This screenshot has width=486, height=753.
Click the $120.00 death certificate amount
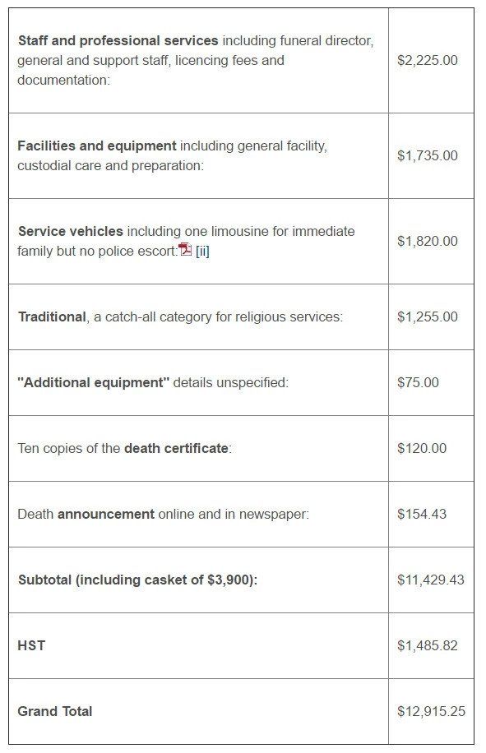422,449
